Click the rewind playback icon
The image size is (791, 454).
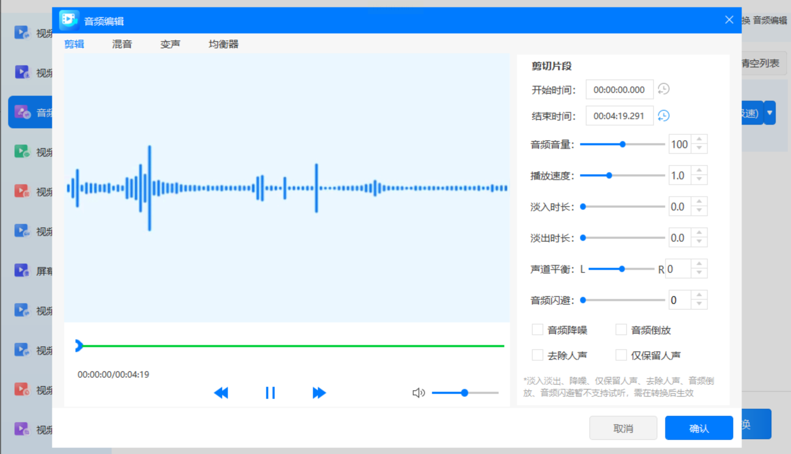coord(221,393)
